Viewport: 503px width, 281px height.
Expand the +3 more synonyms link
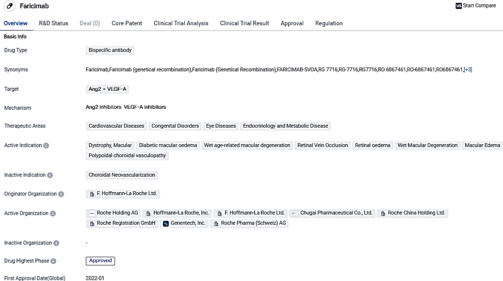coord(468,70)
